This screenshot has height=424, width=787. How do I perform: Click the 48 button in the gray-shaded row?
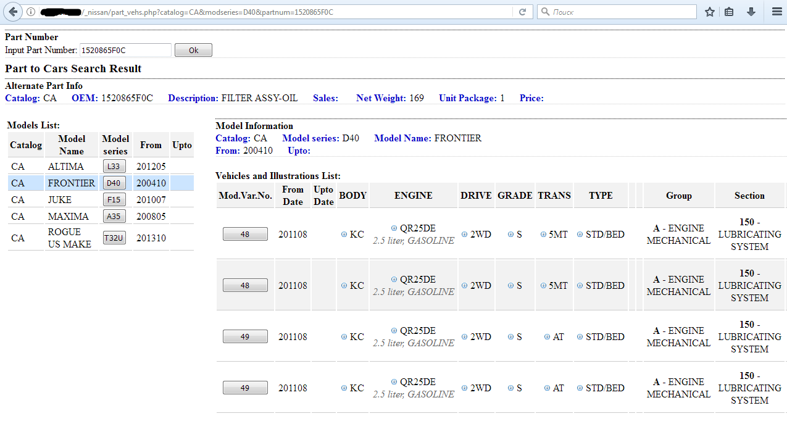pyautogui.click(x=245, y=285)
